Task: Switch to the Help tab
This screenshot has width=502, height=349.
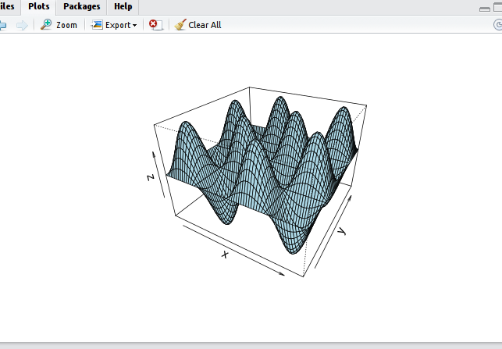Action: pyautogui.click(x=123, y=6)
